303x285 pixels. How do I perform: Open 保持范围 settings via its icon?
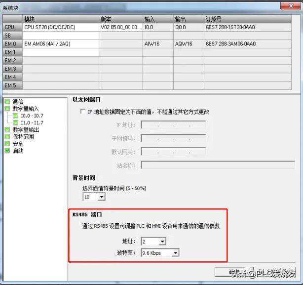point(7,137)
